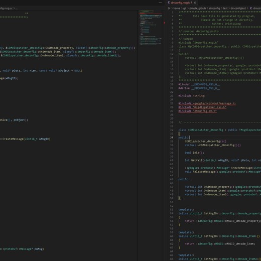Open the 'private_github' breadcrumb segment
The height and width of the screenshot is (261, 261).
pos(197,8)
